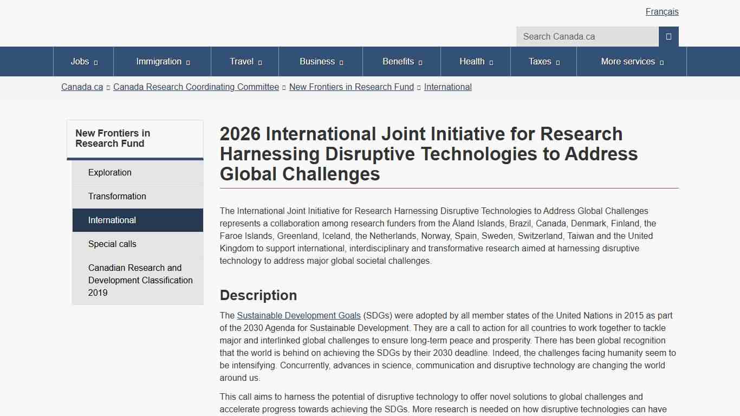Open Canada Research Coordinating Committee breadcrumb
This screenshot has width=740, height=416.
pos(196,87)
